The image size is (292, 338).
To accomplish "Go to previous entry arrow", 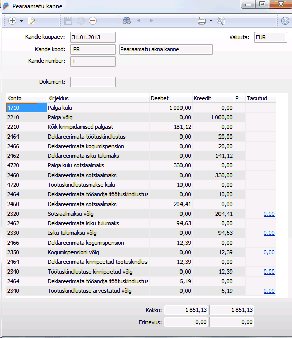I will click(x=139, y=21).
